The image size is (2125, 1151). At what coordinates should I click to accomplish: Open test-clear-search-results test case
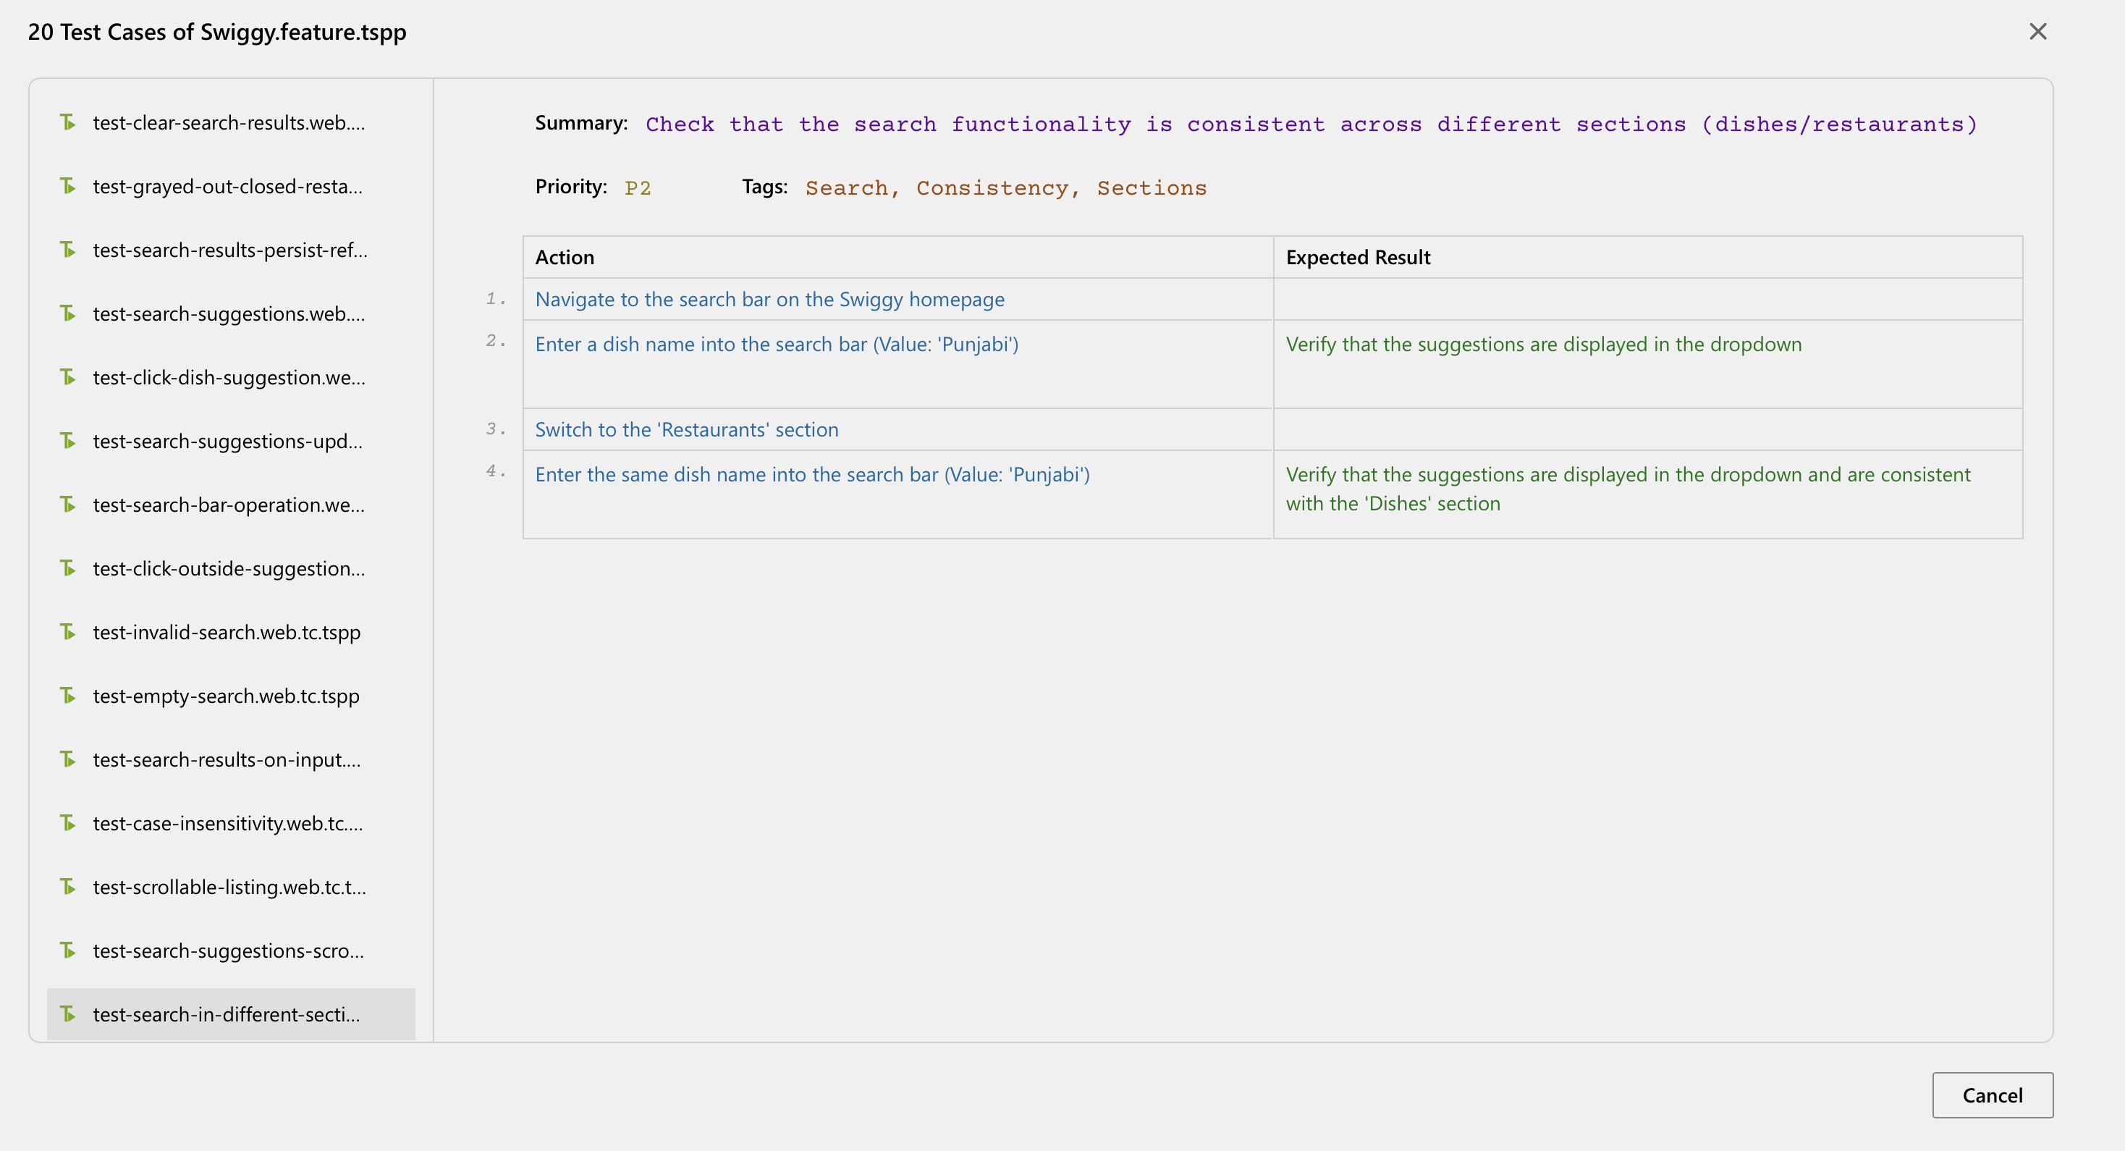[231, 122]
